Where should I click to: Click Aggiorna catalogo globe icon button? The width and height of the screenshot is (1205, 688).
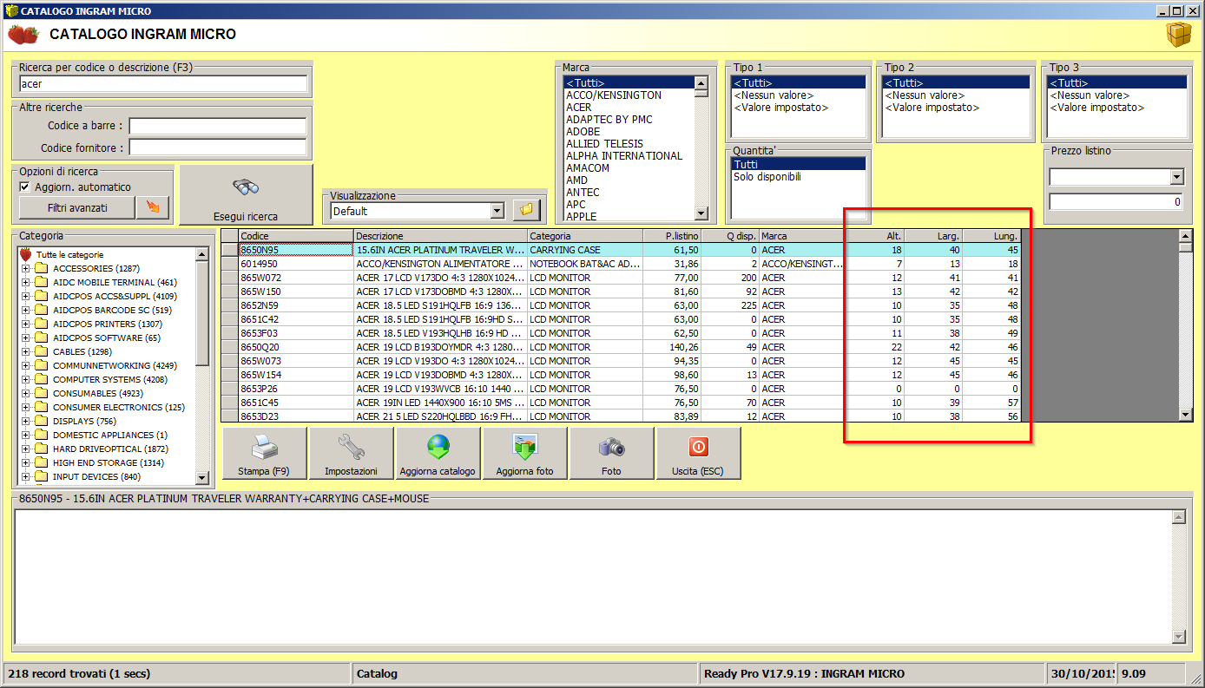[438, 453]
